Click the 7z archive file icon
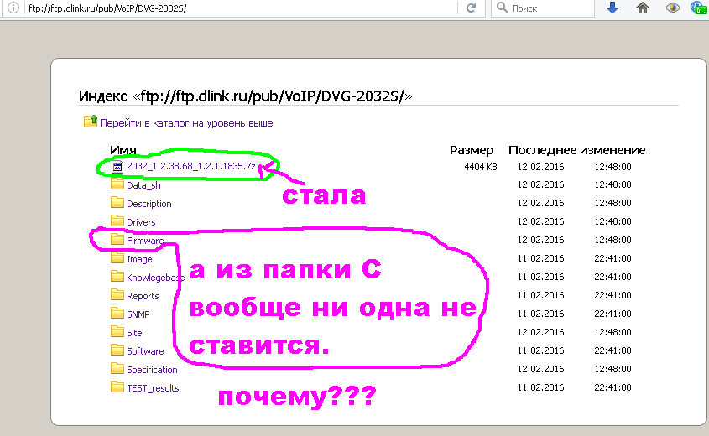Viewport: 709px width, 436px height. 117,167
